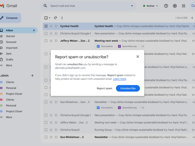The image size is (195, 146).
Task: Open Documents attachment under Gus Winkelman .. Sam
Action: coord(105,108)
